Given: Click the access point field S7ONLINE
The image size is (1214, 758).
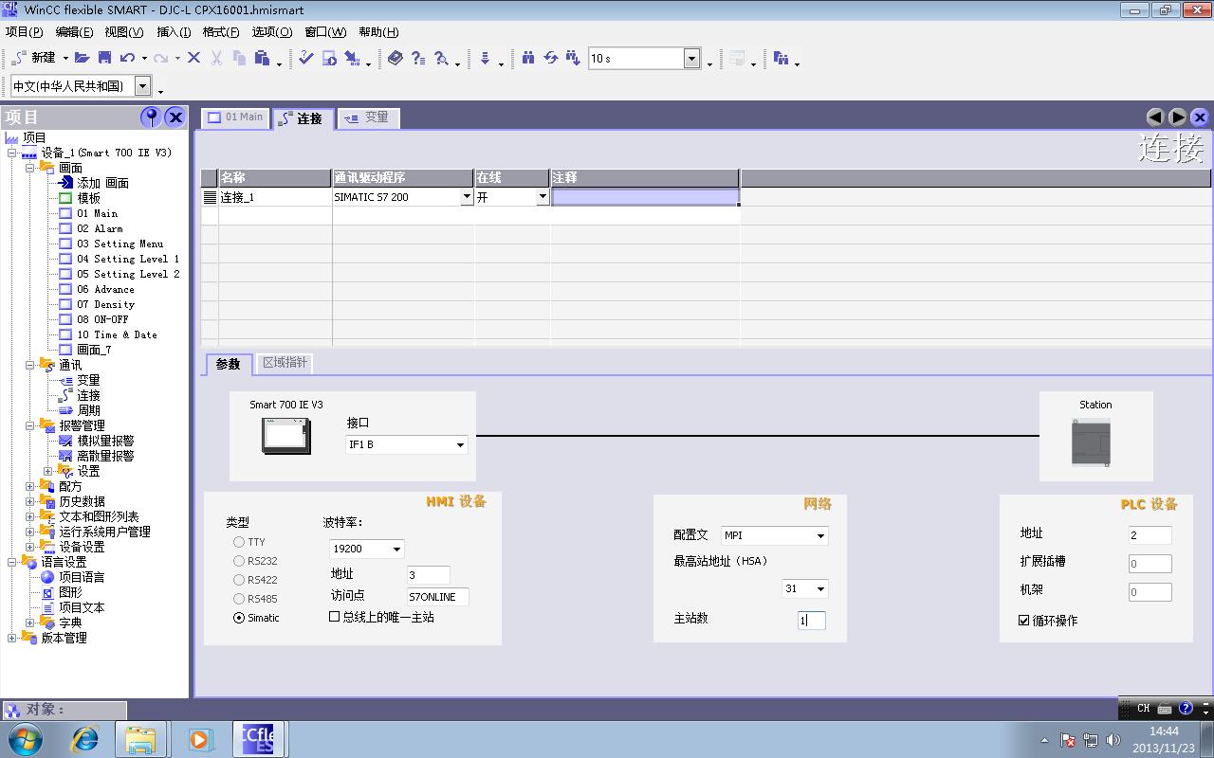Looking at the screenshot, I should click(437, 597).
